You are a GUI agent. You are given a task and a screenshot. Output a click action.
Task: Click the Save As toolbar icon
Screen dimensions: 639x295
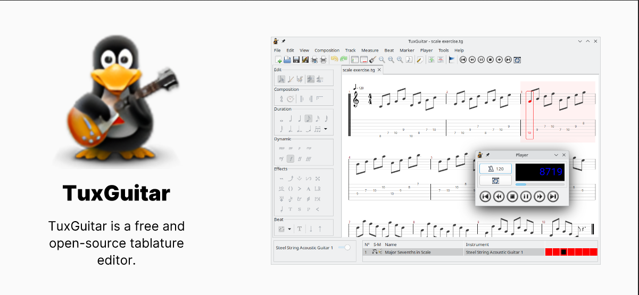coord(305,60)
